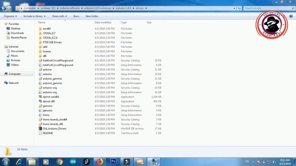Select the linino-boards_amd64 file name
The image size is (296, 166).
tap(55, 119)
